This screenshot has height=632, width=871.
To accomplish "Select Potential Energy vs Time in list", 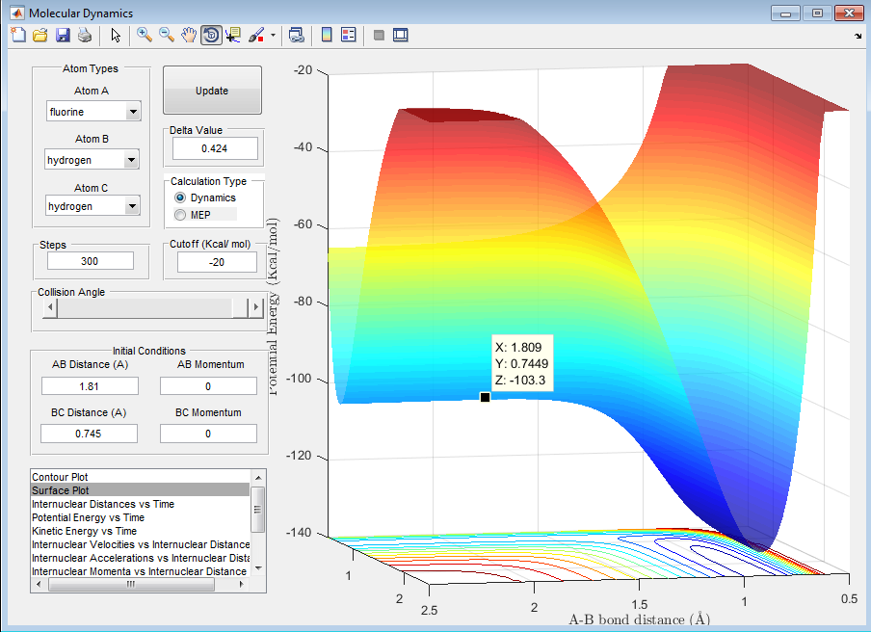I will point(88,517).
